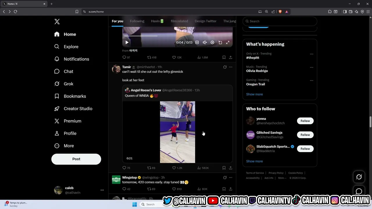The width and height of the screenshot is (372, 209).
Task: Switch to the Following tab
Action: (x=137, y=21)
